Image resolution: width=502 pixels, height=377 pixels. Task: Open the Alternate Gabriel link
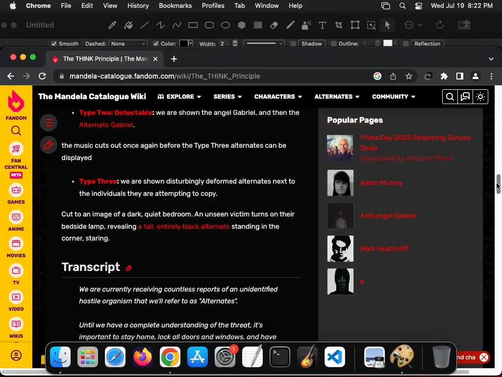click(x=106, y=125)
